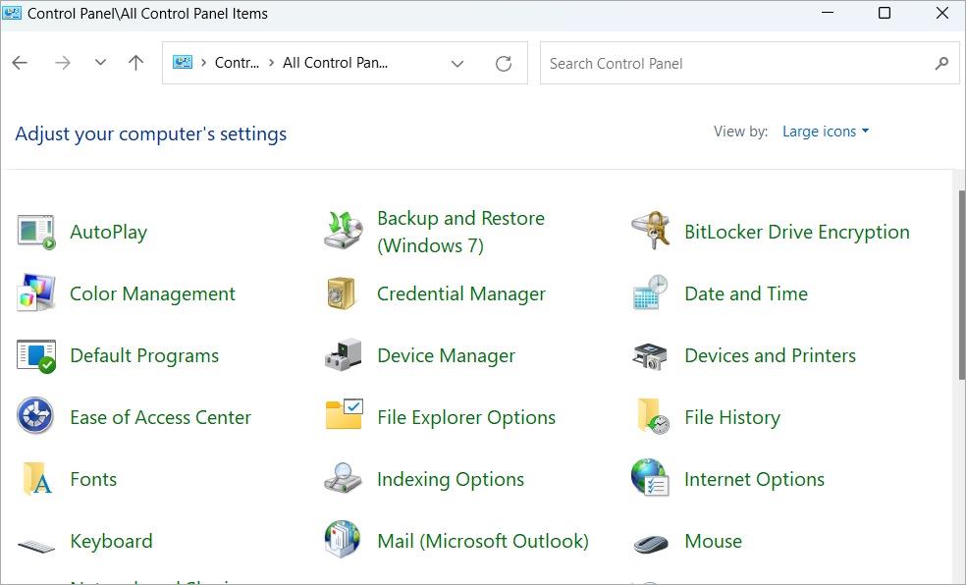Maximize the Control Panel window
Screen dimensions: 966x585
pos(885,13)
